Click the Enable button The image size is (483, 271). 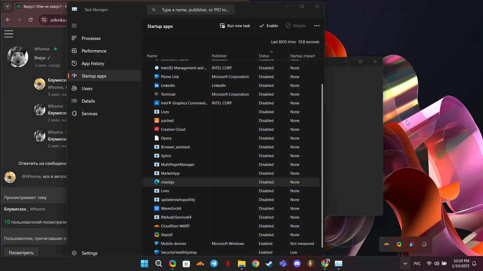click(x=269, y=26)
